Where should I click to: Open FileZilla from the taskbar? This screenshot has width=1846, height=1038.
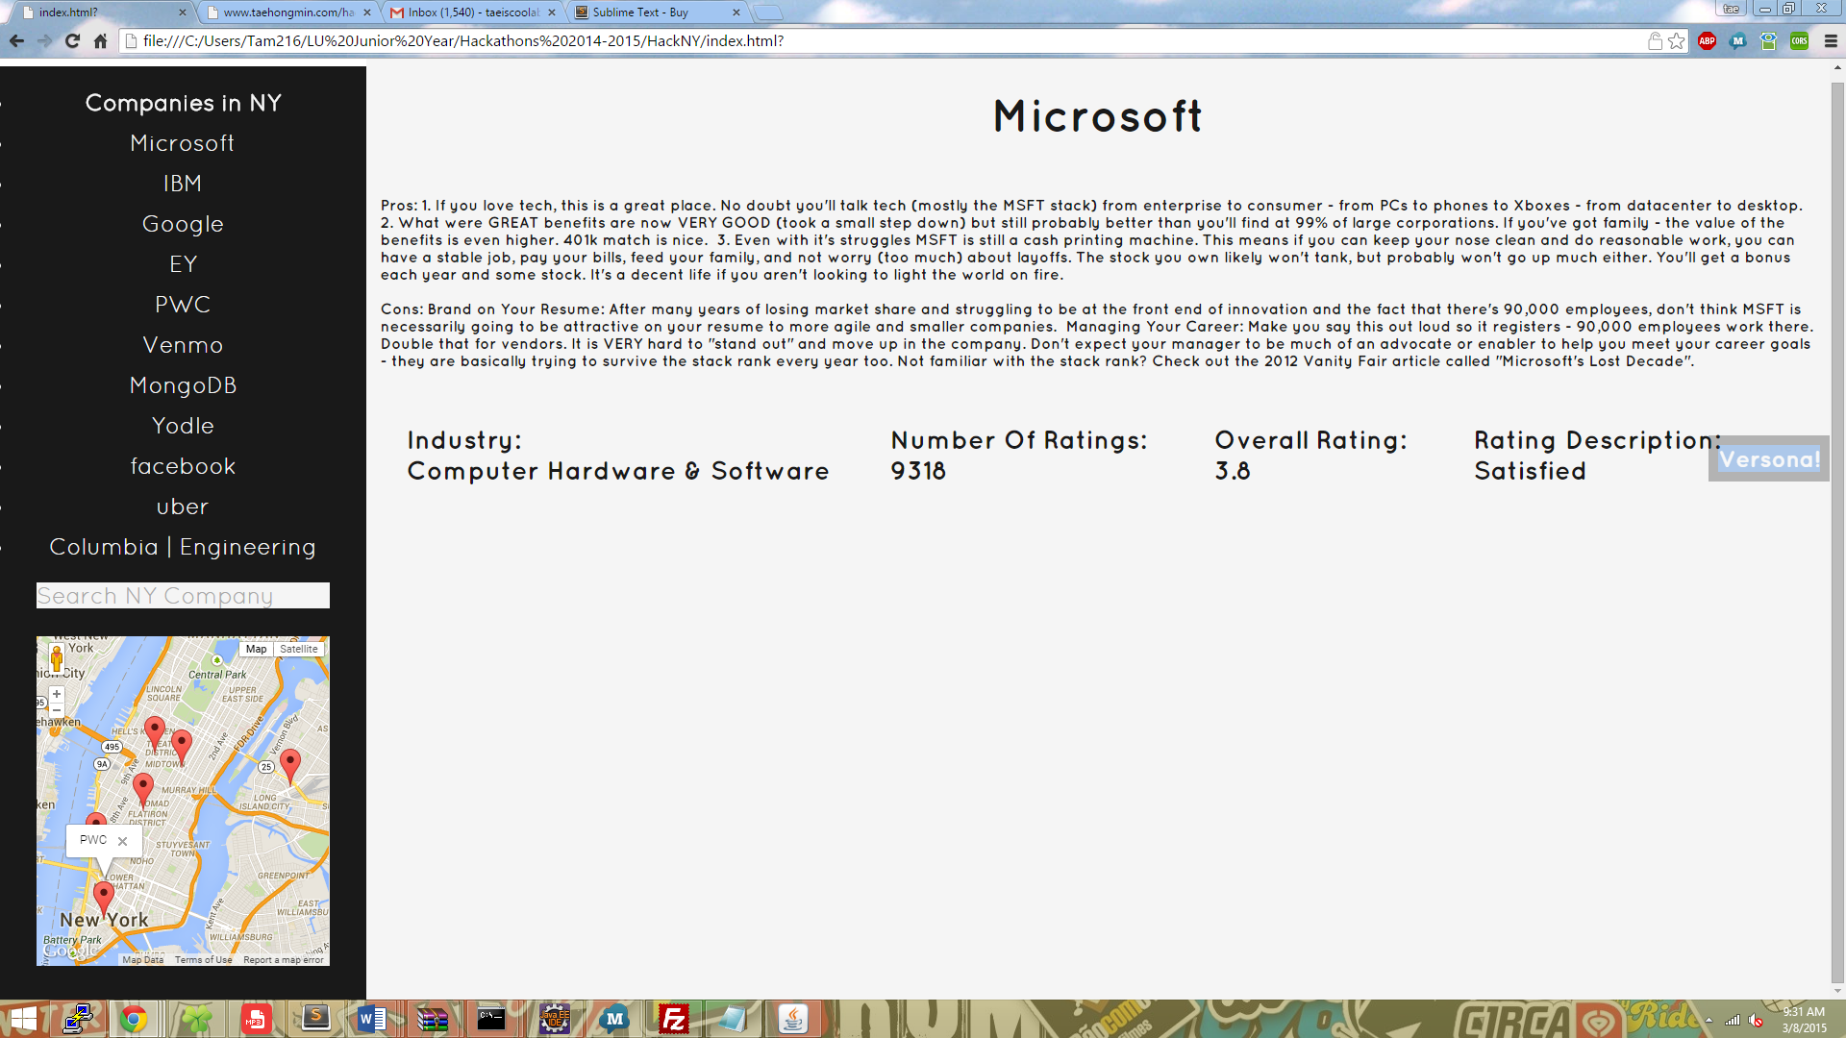pyautogui.click(x=673, y=1019)
